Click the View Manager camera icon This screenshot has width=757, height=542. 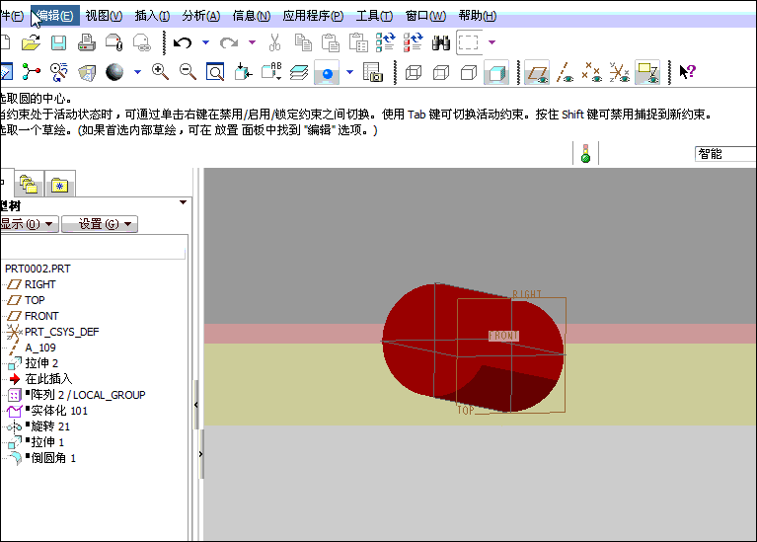[373, 72]
